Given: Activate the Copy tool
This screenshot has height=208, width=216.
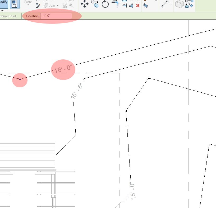Looking at the screenshot, I should (x=95, y=4).
